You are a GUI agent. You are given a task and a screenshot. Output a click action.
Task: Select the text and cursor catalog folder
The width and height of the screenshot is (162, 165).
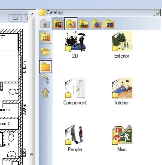point(71,24)
